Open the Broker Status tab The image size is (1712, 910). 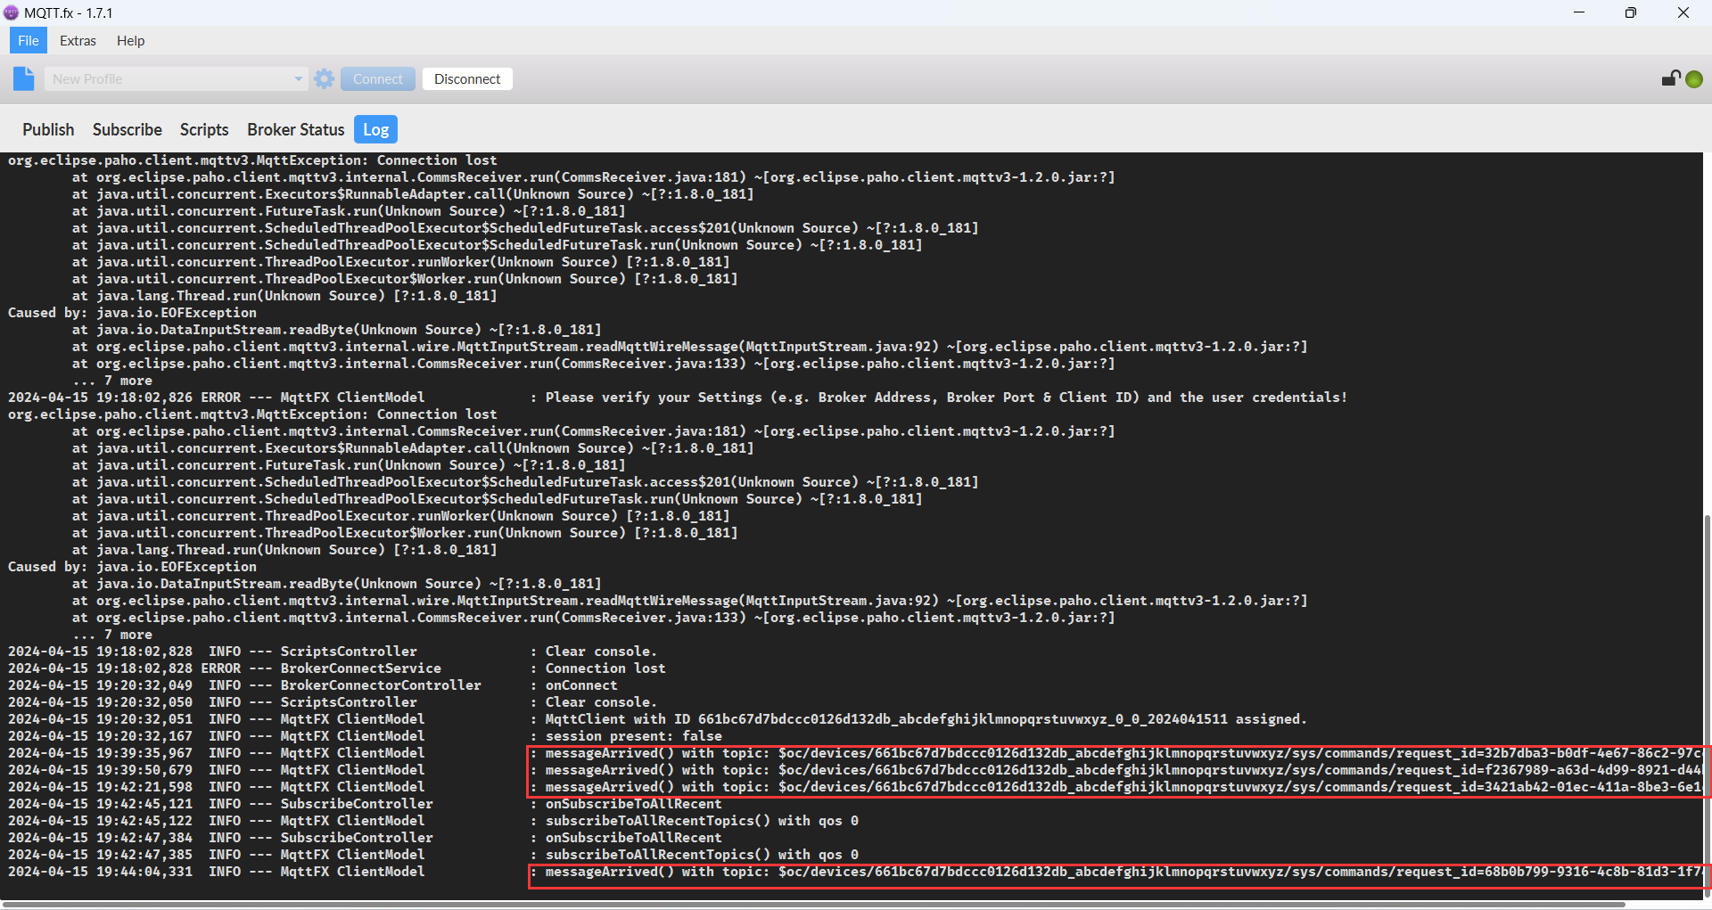coord(295,129)
